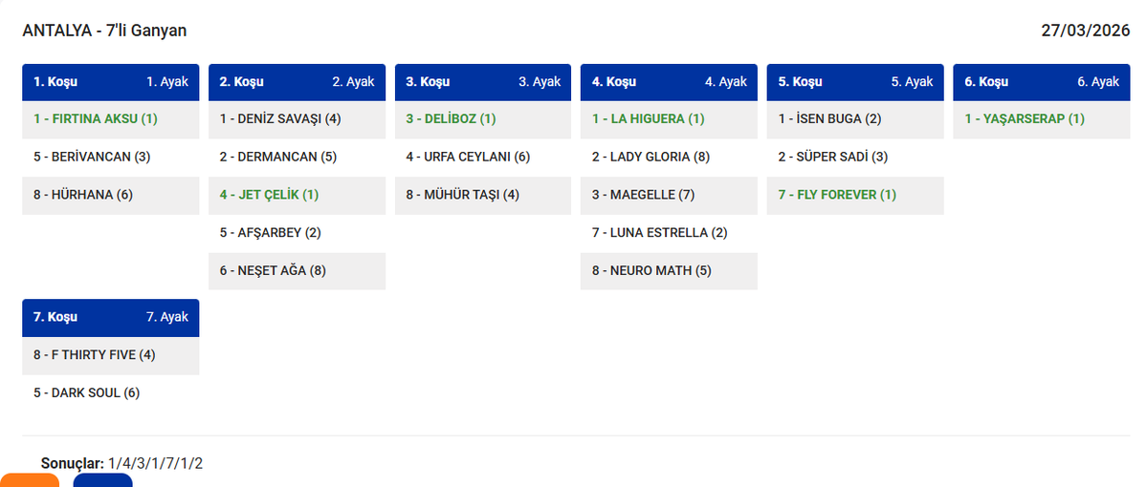Select the row '8 - F THIRTY FIVE (4)'

coord(110,355)
